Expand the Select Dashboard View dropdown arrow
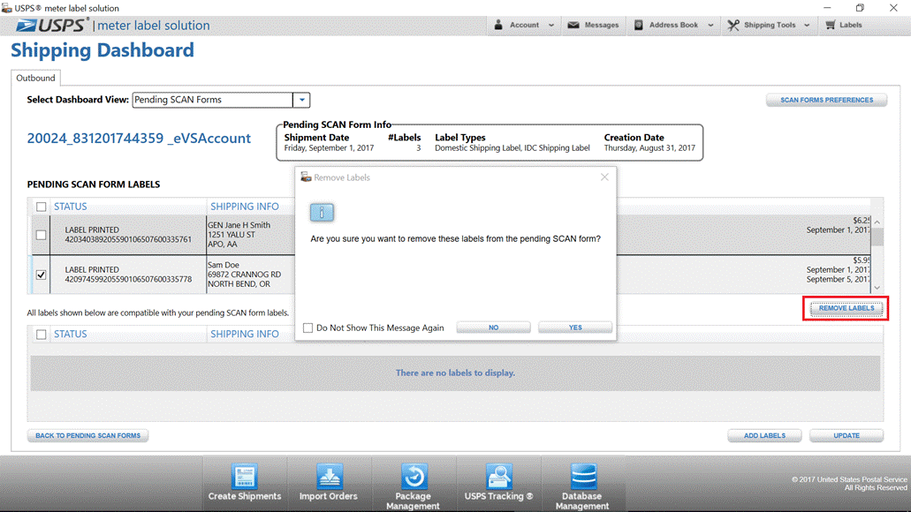This screenshot has height=512, width=911. click(x=301, y=100)
